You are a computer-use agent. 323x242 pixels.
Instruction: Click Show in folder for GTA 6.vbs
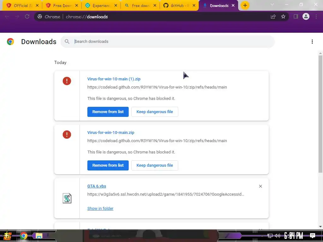point(100,209)
